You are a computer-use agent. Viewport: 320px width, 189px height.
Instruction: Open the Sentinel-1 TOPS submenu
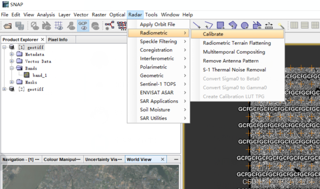coord(159,84)
